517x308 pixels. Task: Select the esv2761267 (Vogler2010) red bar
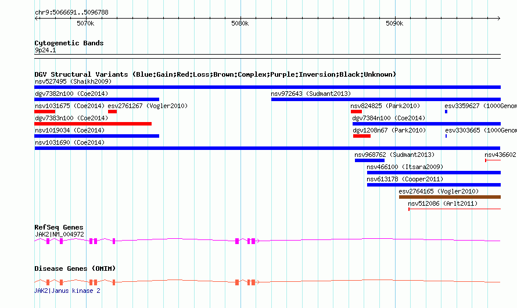coord(113,112)
